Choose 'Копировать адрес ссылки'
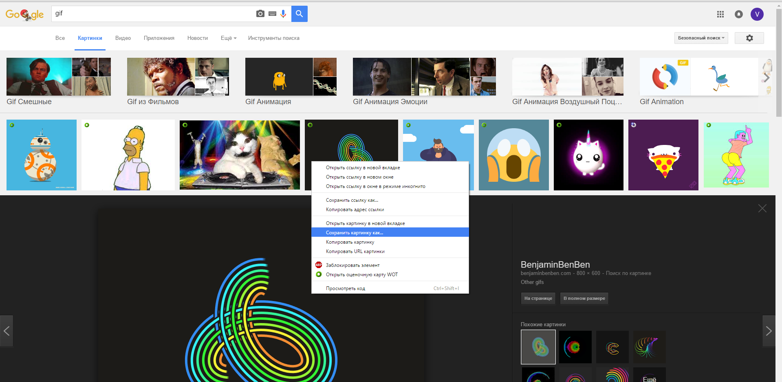 pos(390,210)
